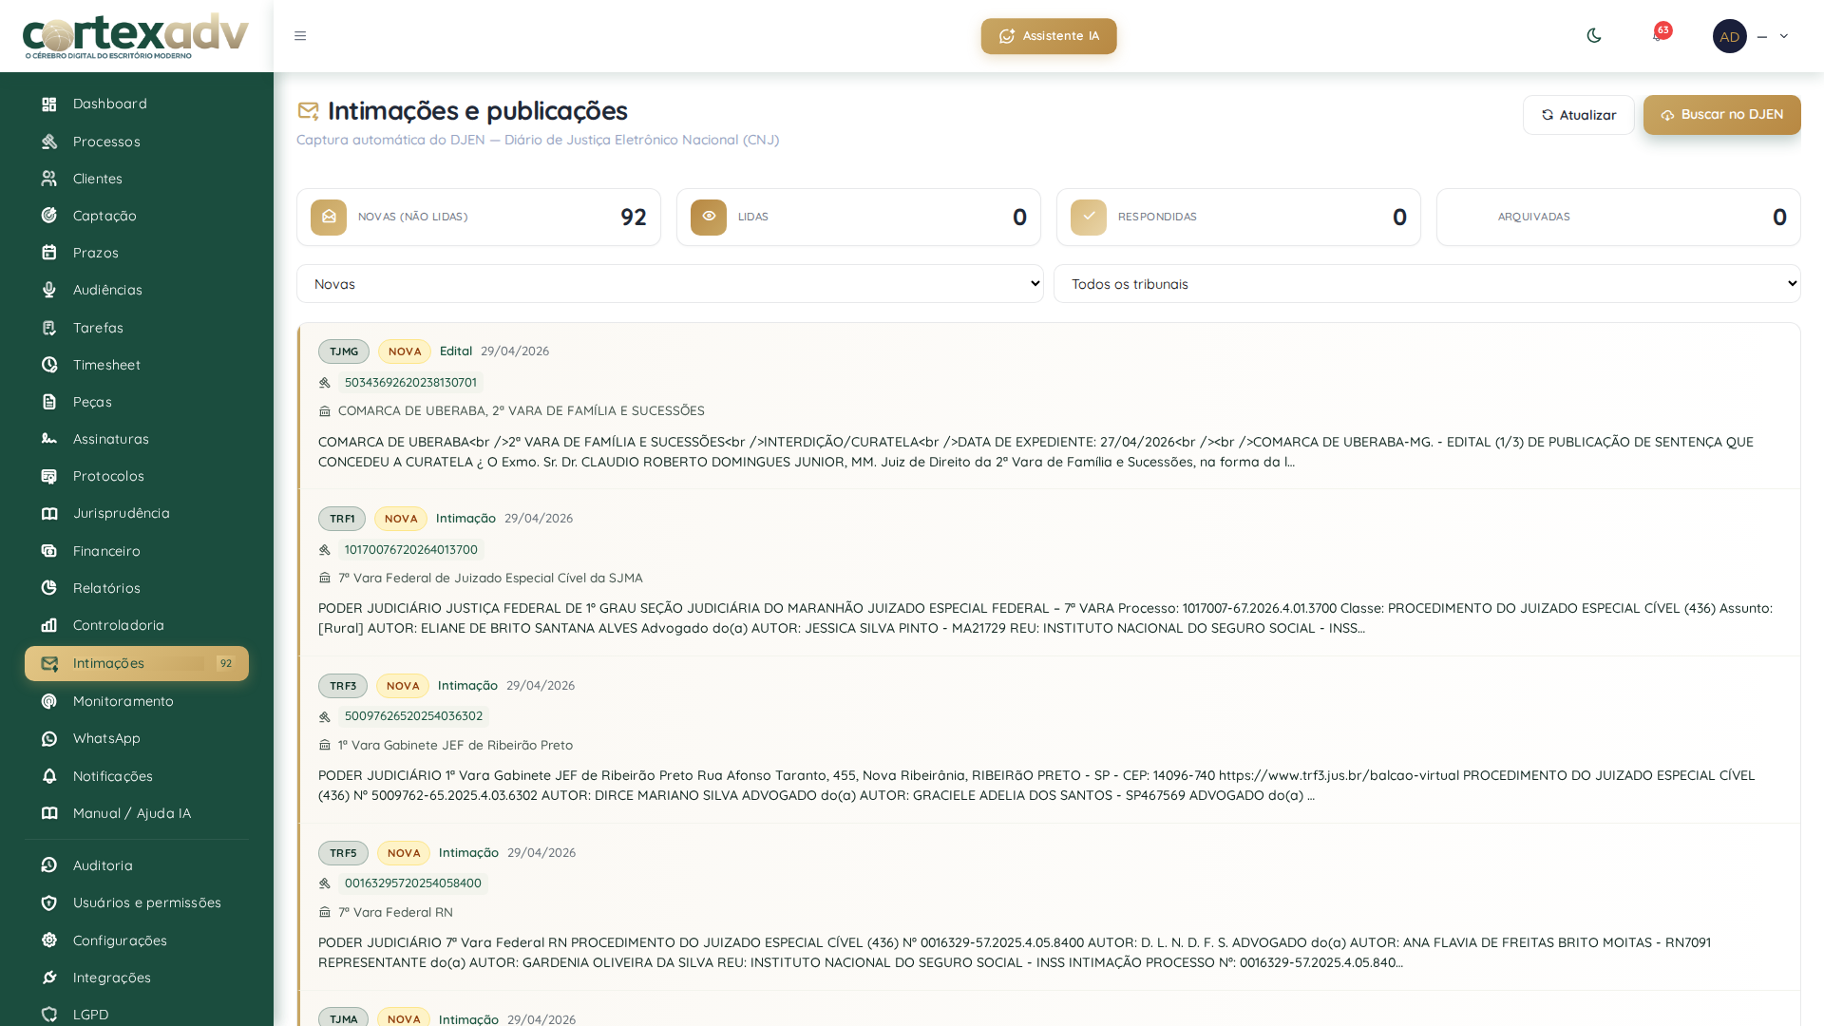Click the Financeiro icon
Viewport: 1824px width, 1026px height.
click(x=49, y=551)
